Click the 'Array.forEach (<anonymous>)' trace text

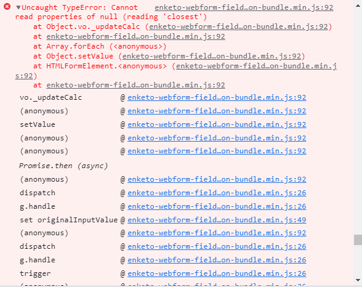(106, 46)
